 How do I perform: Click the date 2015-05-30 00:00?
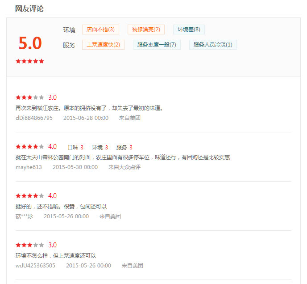(75, 167)
